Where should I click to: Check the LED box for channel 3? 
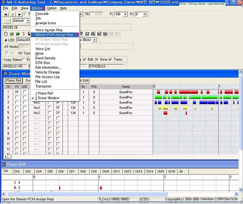point(25,103)
